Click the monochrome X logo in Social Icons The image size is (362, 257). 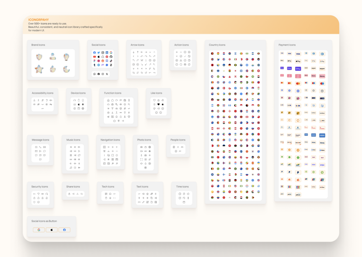tap(107, 74)
